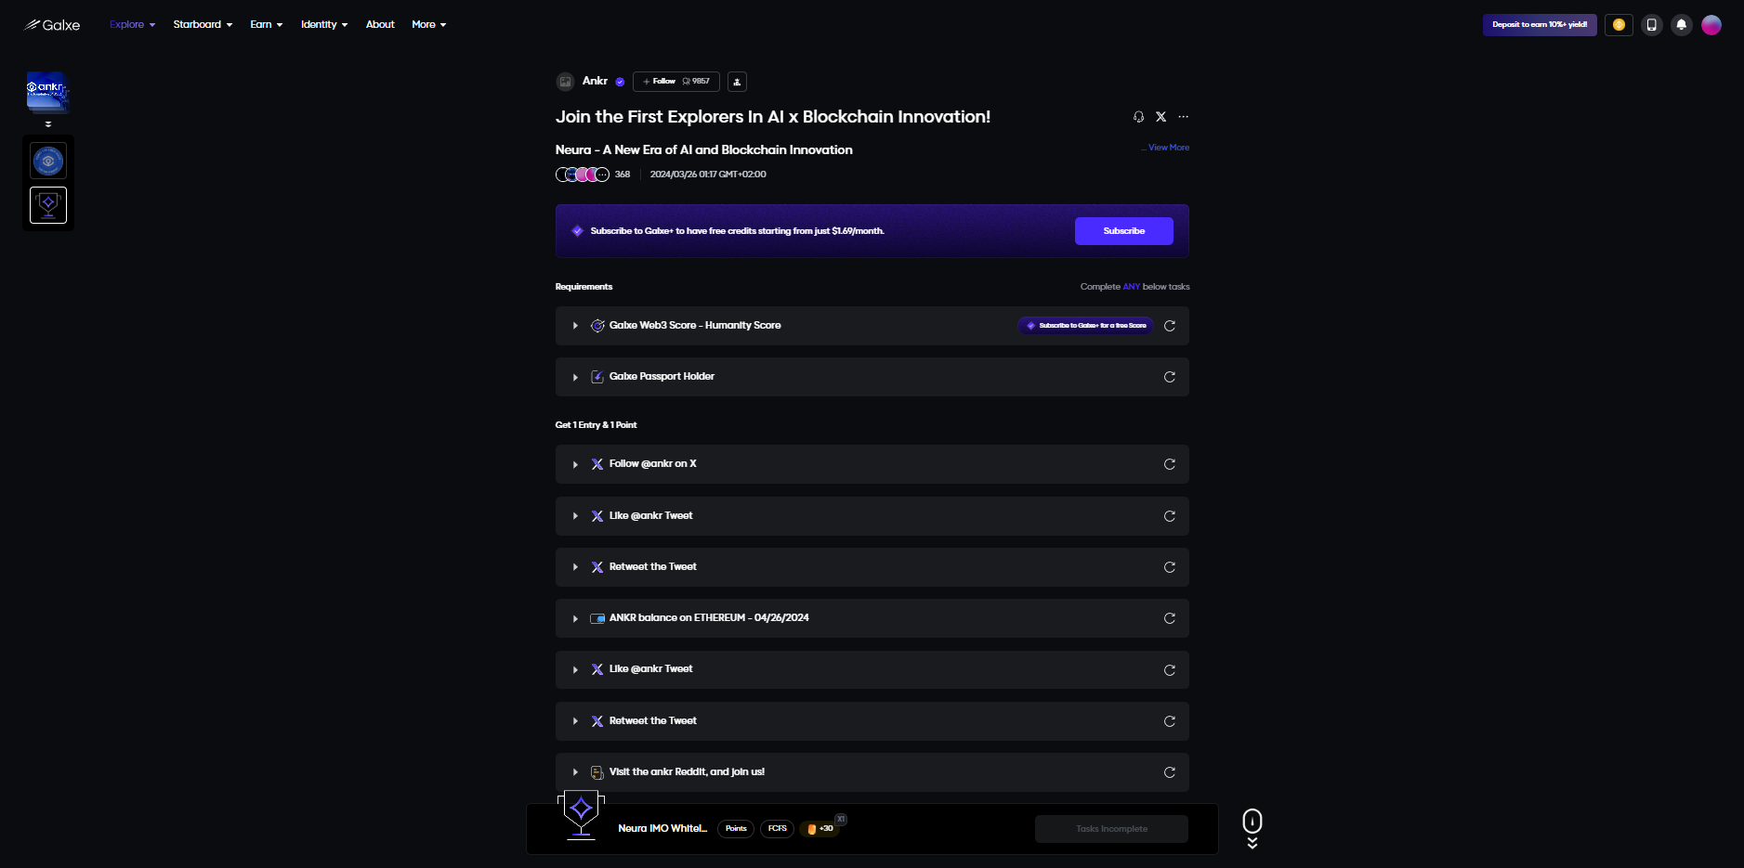1744x868 pixels.
Task: Select the Ankr campaign thumbnail in sidebar
Action: point(46,92)
